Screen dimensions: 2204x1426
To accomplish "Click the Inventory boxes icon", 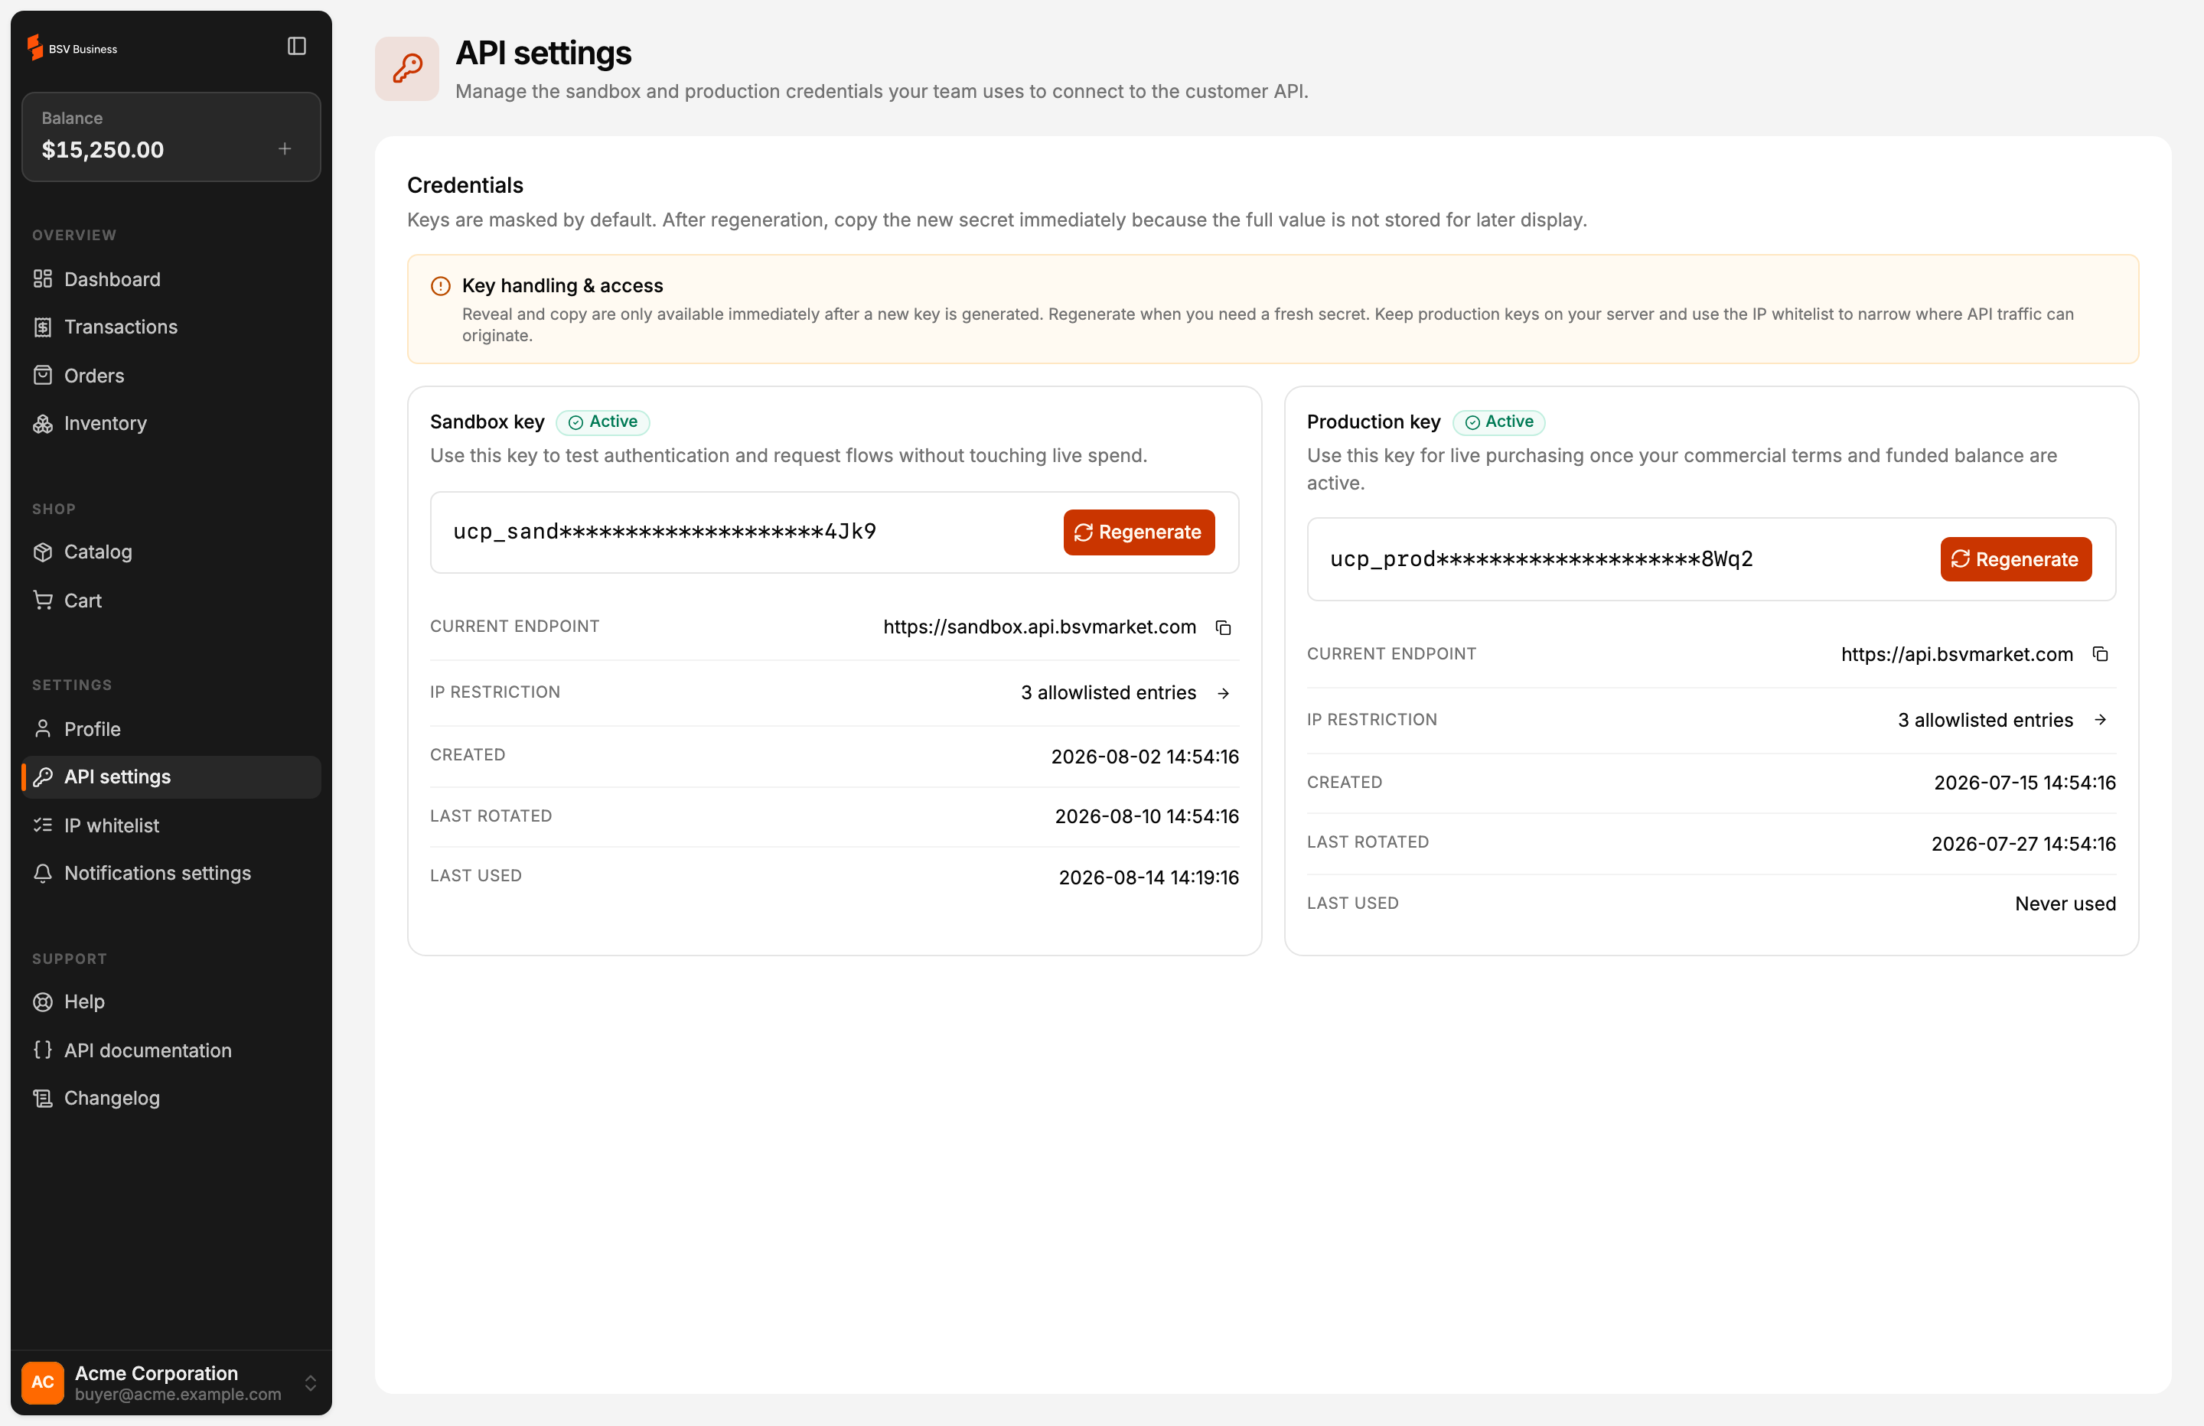I will tap(43, 423).
